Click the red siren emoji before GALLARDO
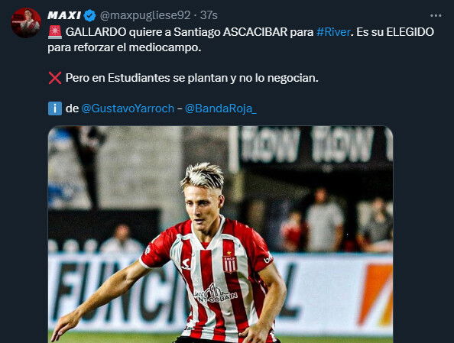This screenshot has width=454, height=343. (55, 32)
